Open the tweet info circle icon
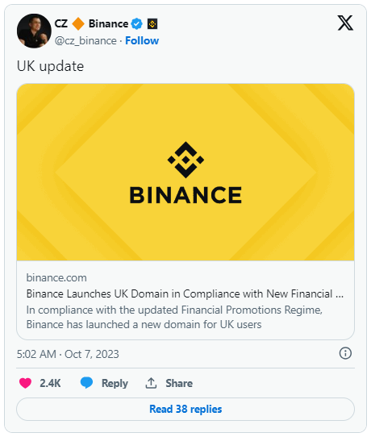The width and height of the screenshot is (371, 437). 345,353
